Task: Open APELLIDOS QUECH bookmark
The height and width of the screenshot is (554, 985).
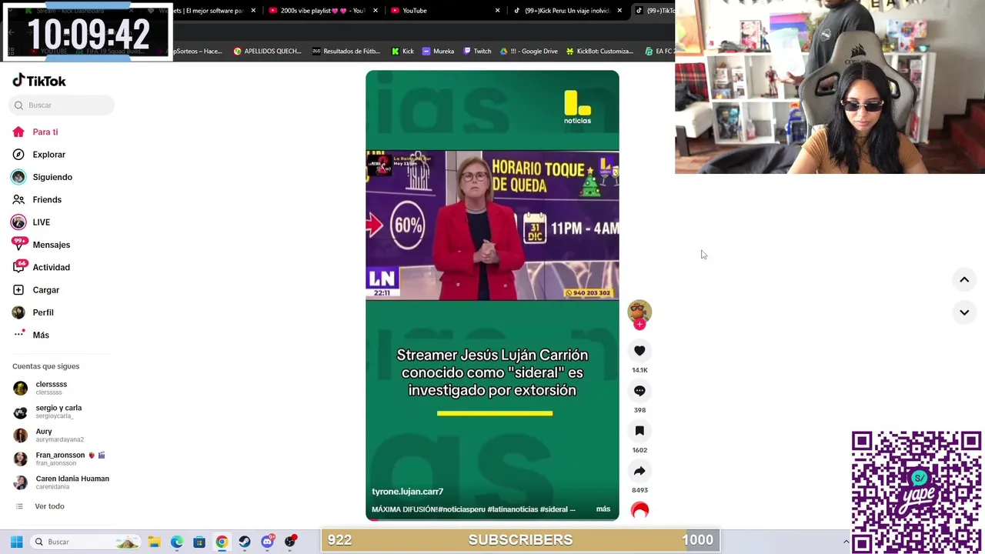Action: point(267,52)
